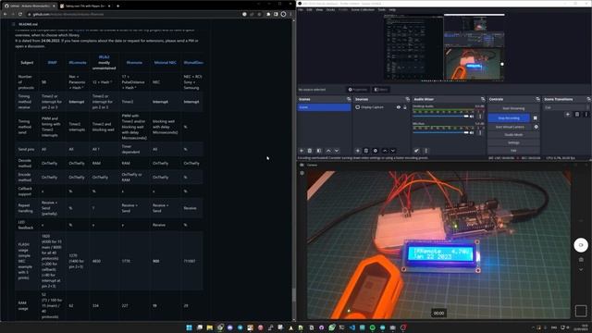Toggle Display Capture visibility eye
592x333 pixels.
point(399,107)
